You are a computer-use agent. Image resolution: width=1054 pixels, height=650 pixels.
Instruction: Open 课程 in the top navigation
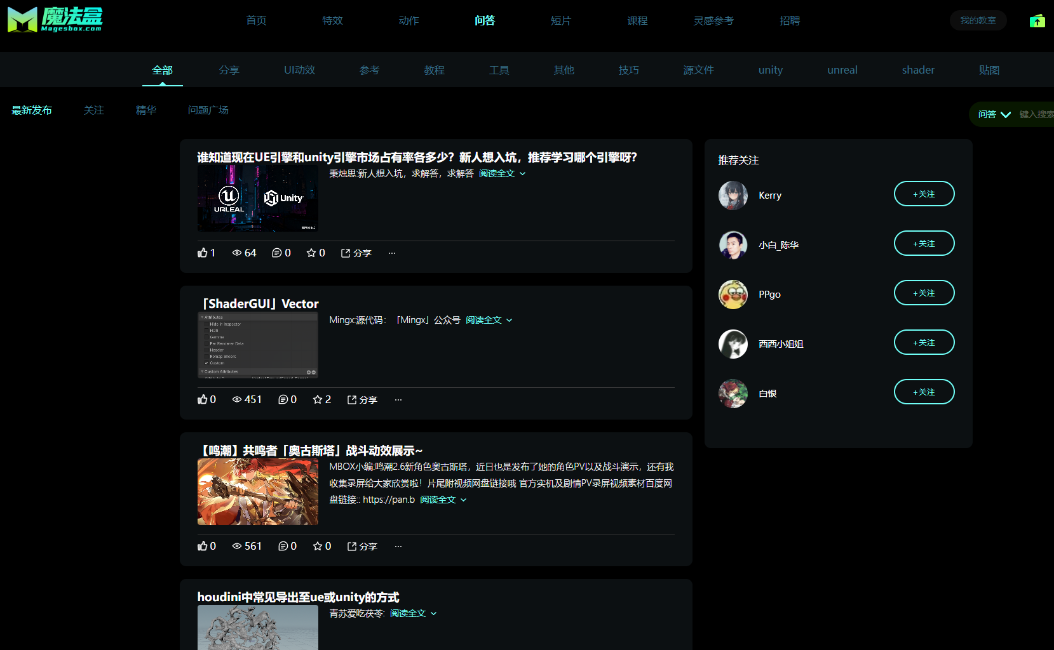tap(637, 20)
